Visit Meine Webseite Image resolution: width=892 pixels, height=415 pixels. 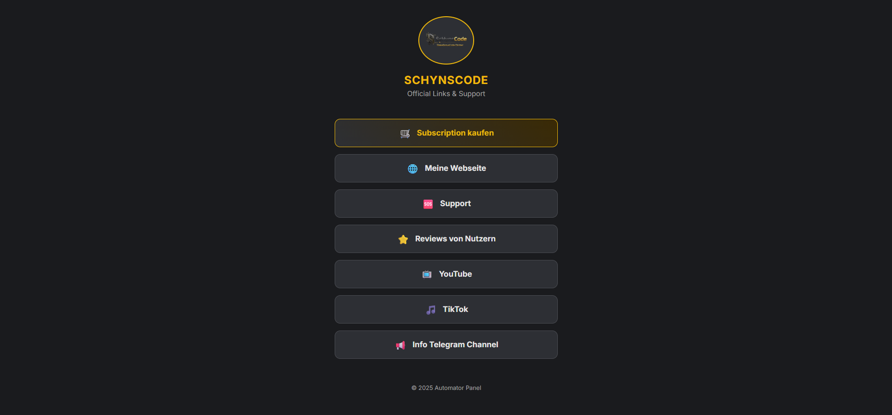(446, 168)
